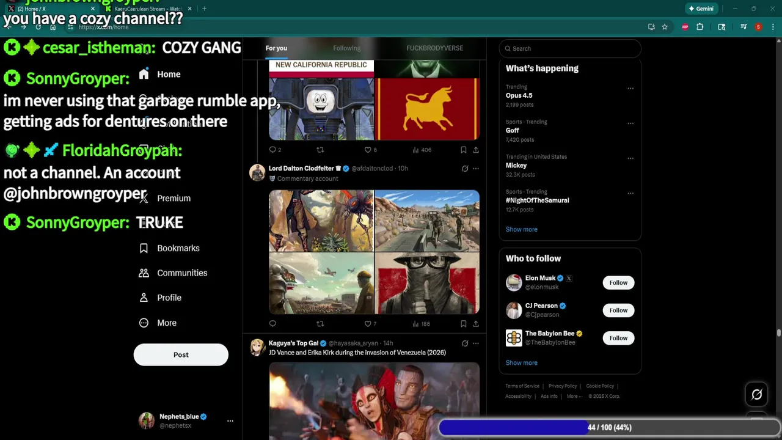Open Profile in the sidebar
Viewport: 782px width, 440px height.
pos(160,298)
